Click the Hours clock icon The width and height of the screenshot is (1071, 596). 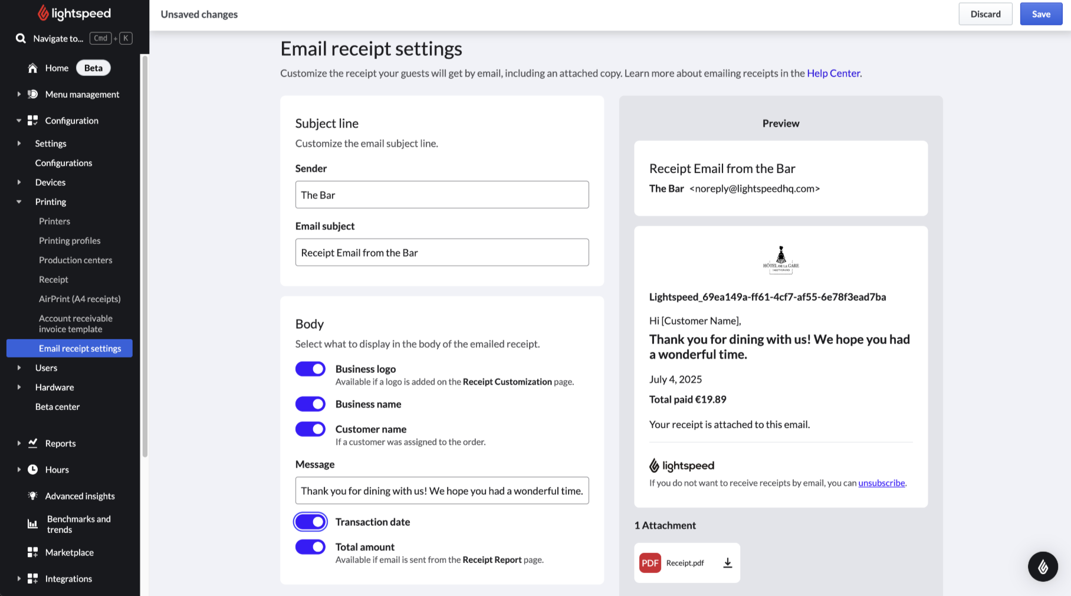[32, 469]
